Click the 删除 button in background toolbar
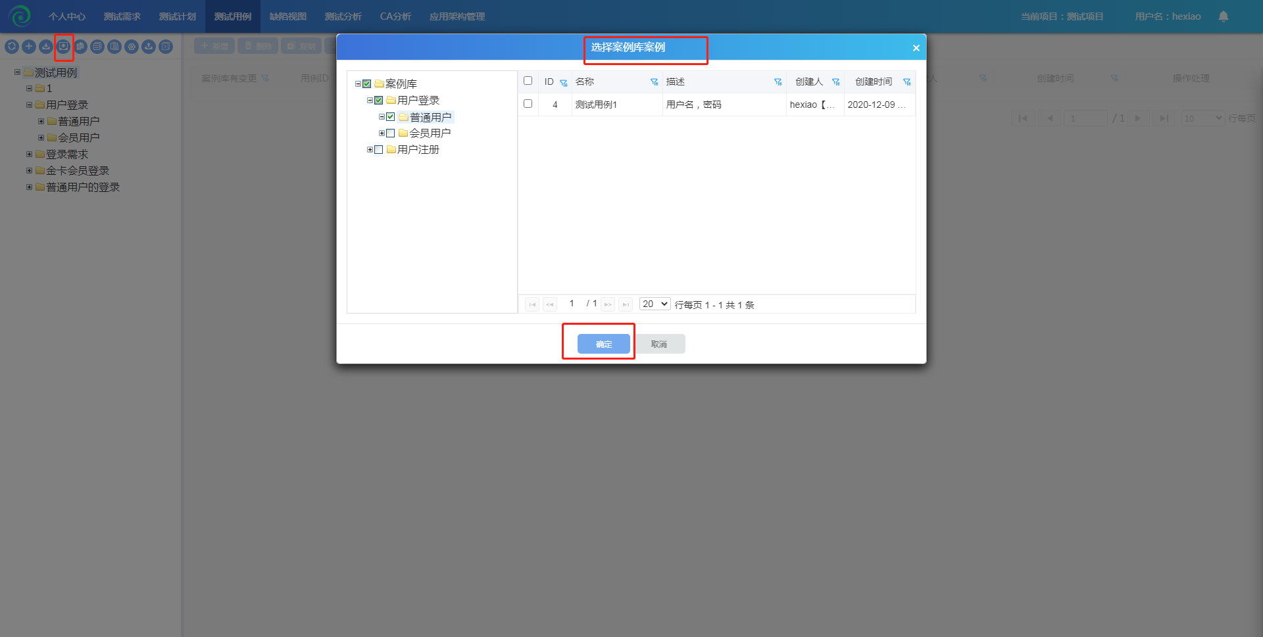The height and width of the screenshot is (637, 1263). (258, 46)
